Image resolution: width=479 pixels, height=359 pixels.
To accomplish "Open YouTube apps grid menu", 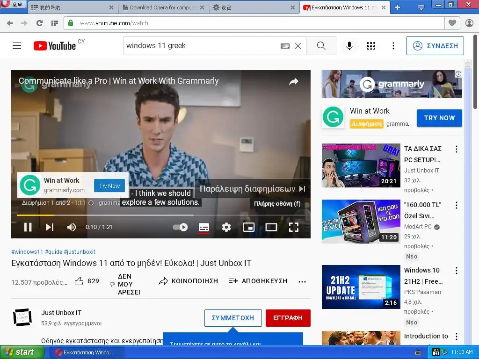I will tap(371, 46).
